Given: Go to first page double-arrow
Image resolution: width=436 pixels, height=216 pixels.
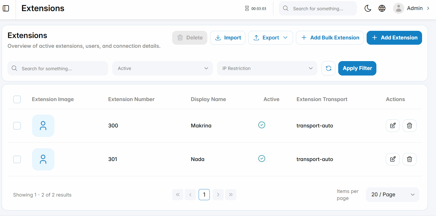Looking at the screenshot, I should pos(178,195).
